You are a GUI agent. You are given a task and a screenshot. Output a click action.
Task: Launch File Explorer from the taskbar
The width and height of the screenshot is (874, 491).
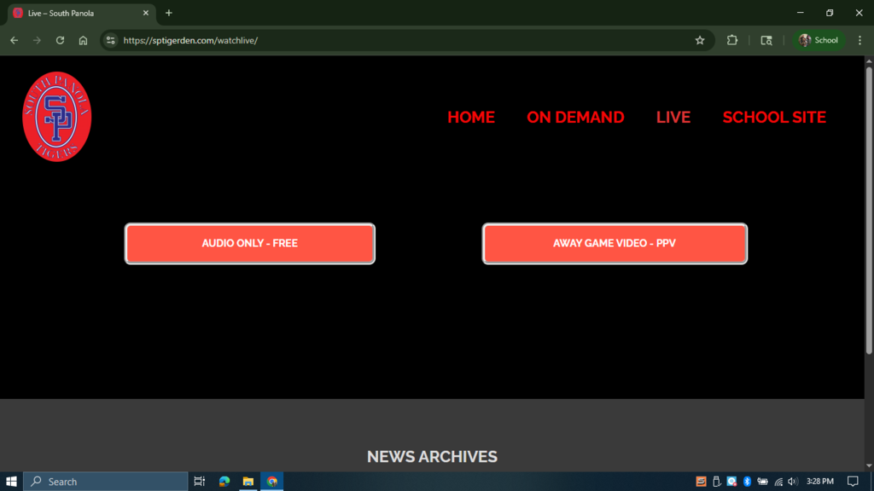point(248,482)
